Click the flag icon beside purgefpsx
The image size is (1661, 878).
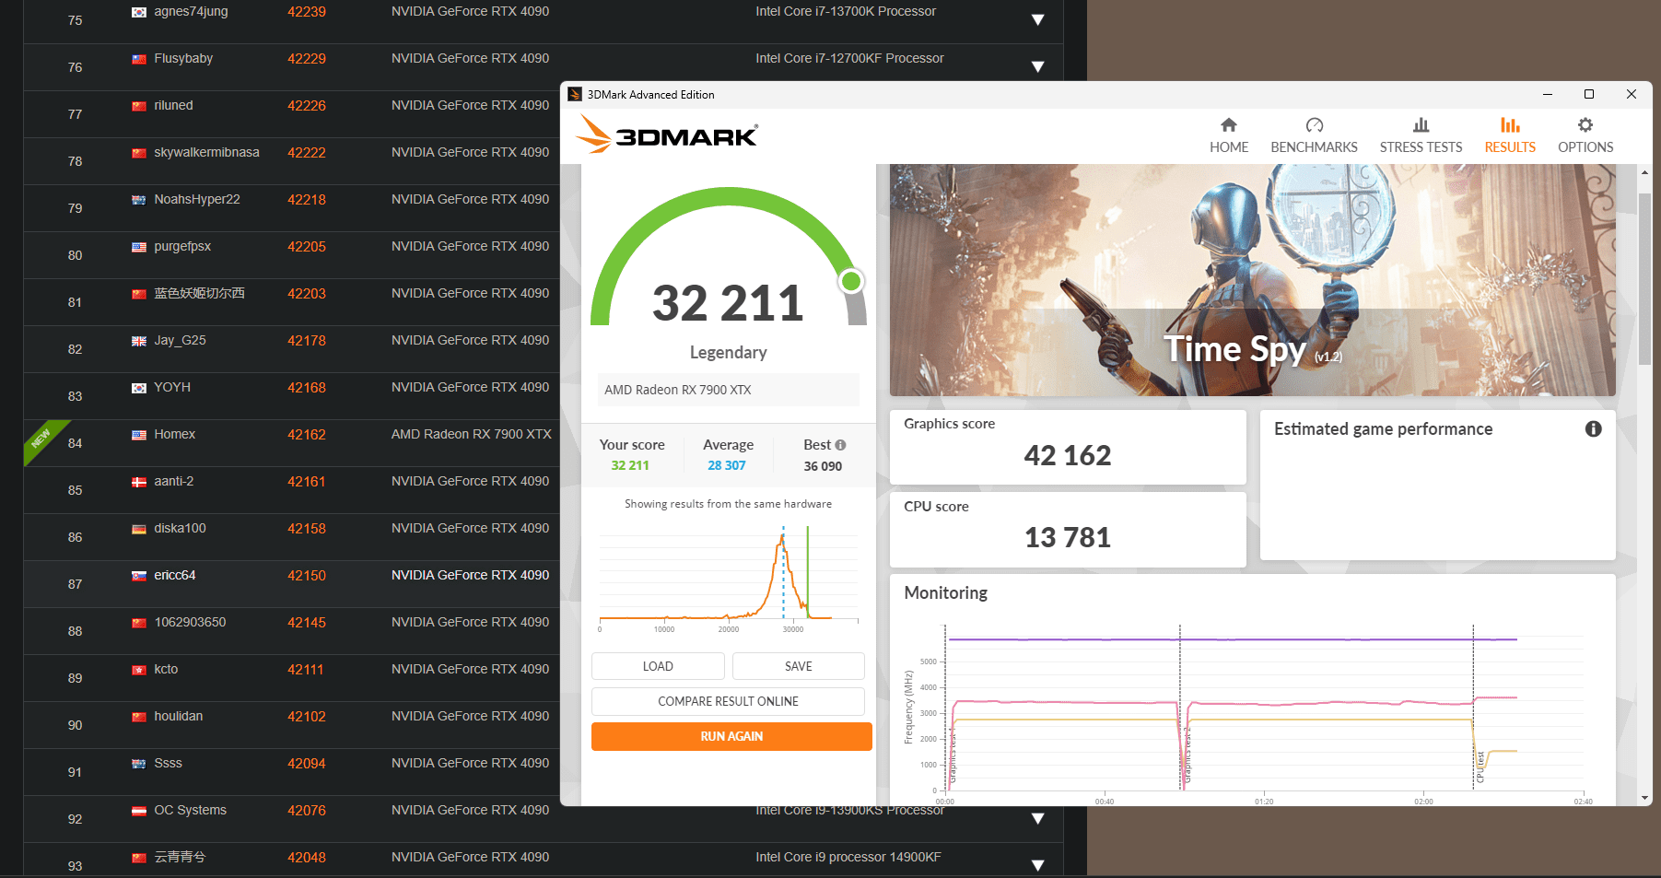139,247
